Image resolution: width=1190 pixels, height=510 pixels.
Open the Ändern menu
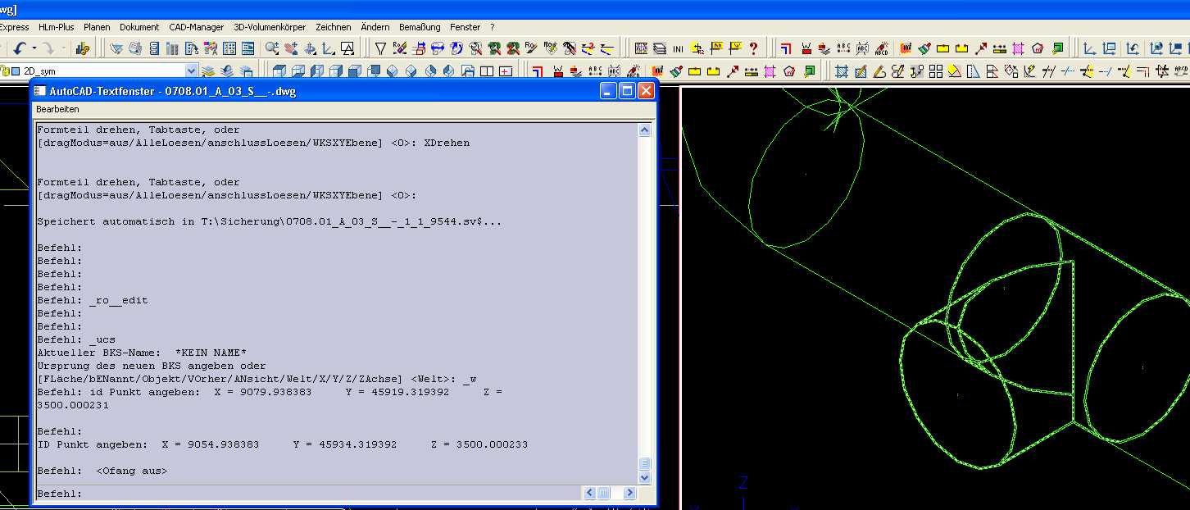click(x=375, y=27)
